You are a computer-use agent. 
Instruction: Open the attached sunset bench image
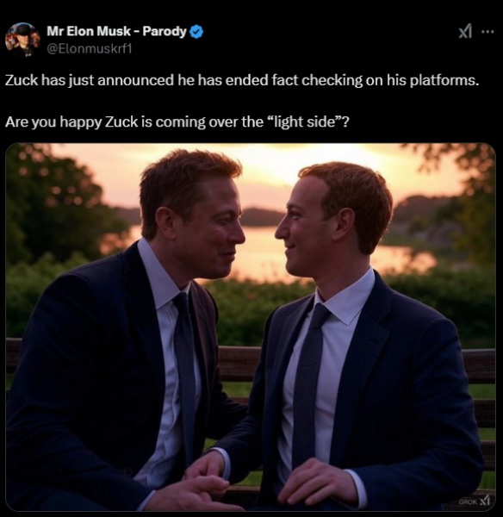251,327
